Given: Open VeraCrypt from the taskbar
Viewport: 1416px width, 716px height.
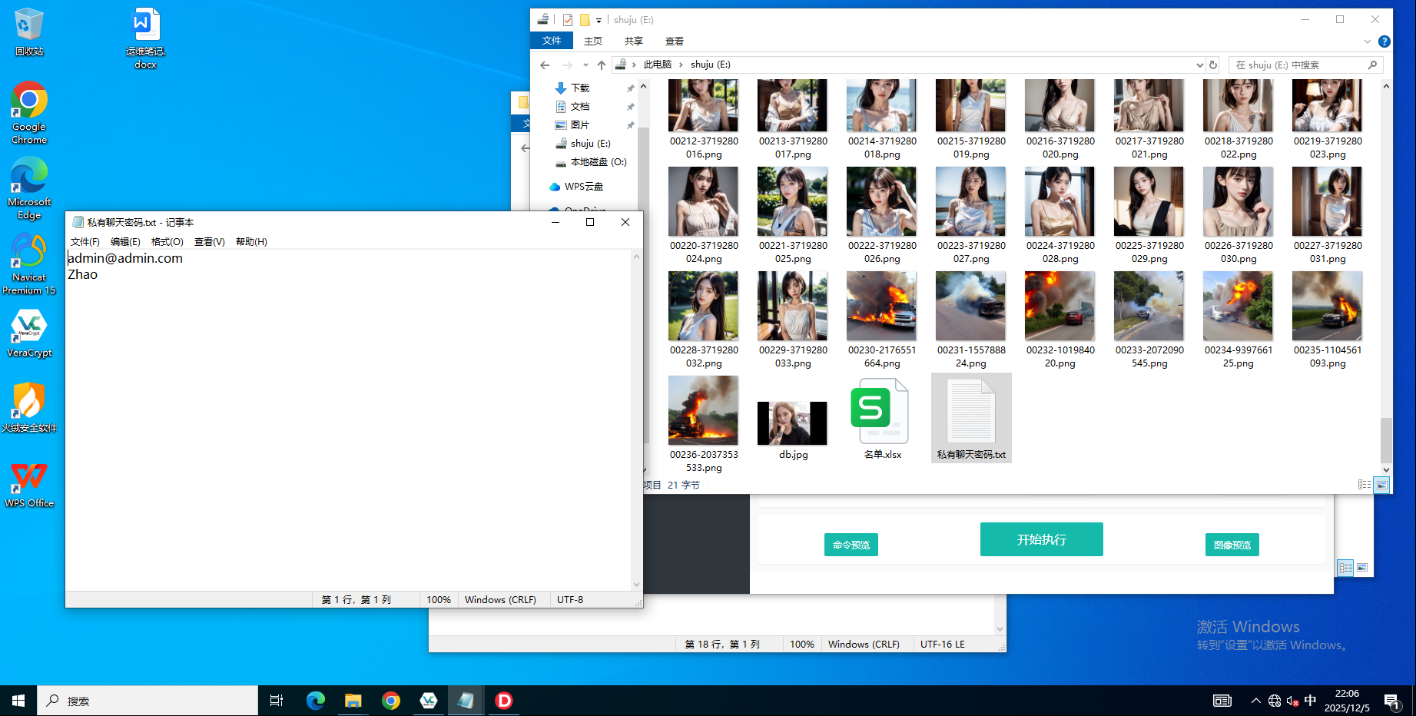Looking at the screenshot, I should pyautogui.click(x=429, y=701).
